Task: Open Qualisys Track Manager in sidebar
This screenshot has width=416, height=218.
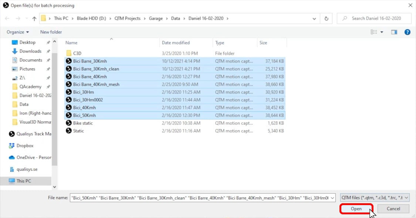Action: (x=30, y=134)
